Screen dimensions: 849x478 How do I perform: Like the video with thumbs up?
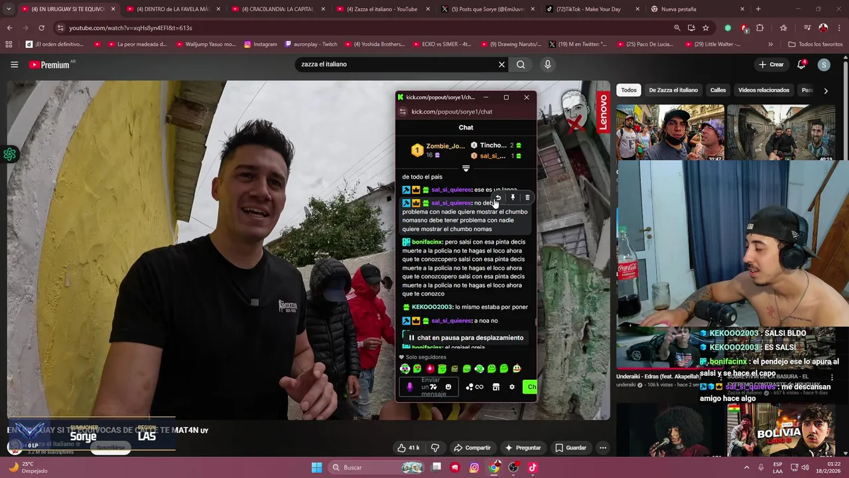click(408, 447)
